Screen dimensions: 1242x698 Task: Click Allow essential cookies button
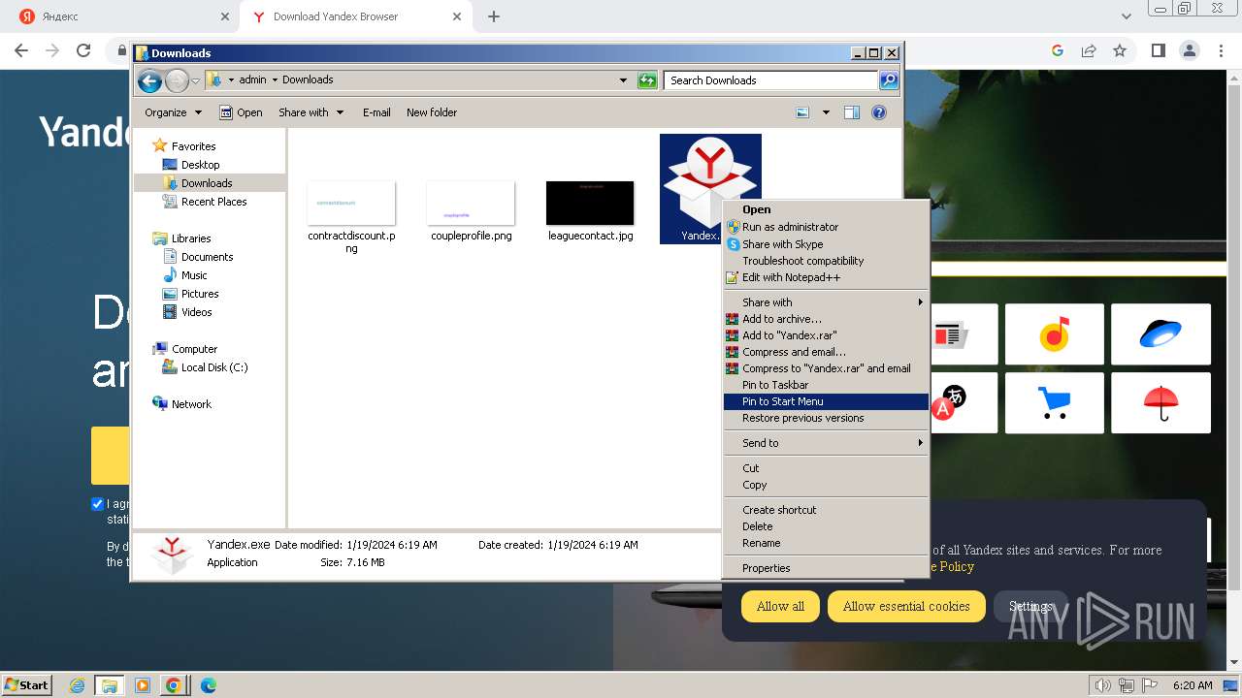906,606
